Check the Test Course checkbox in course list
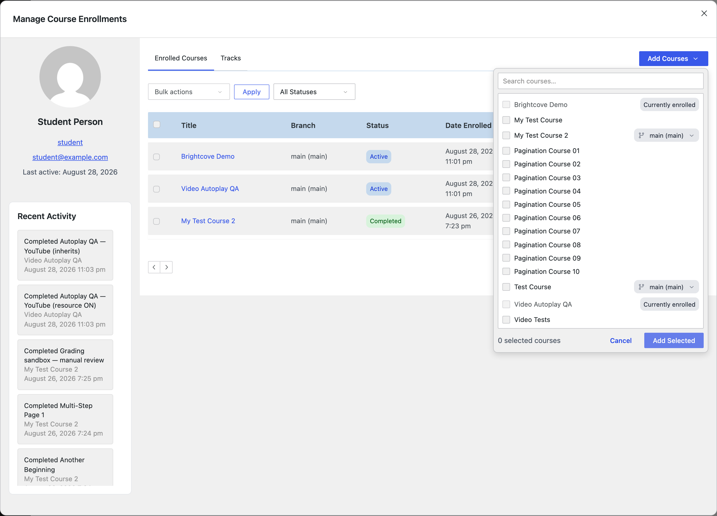 point(506,287)
